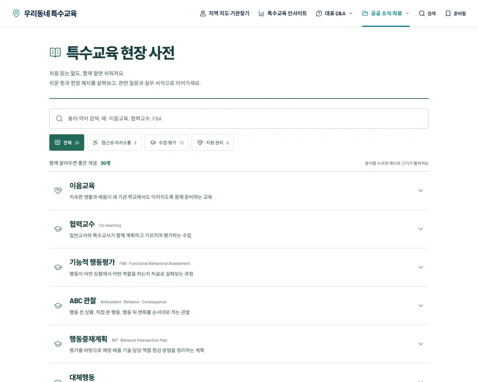478x382 pixels.
Task: Click the graduation cap icon beside 행동중재계획
Action: click(58, 344)
